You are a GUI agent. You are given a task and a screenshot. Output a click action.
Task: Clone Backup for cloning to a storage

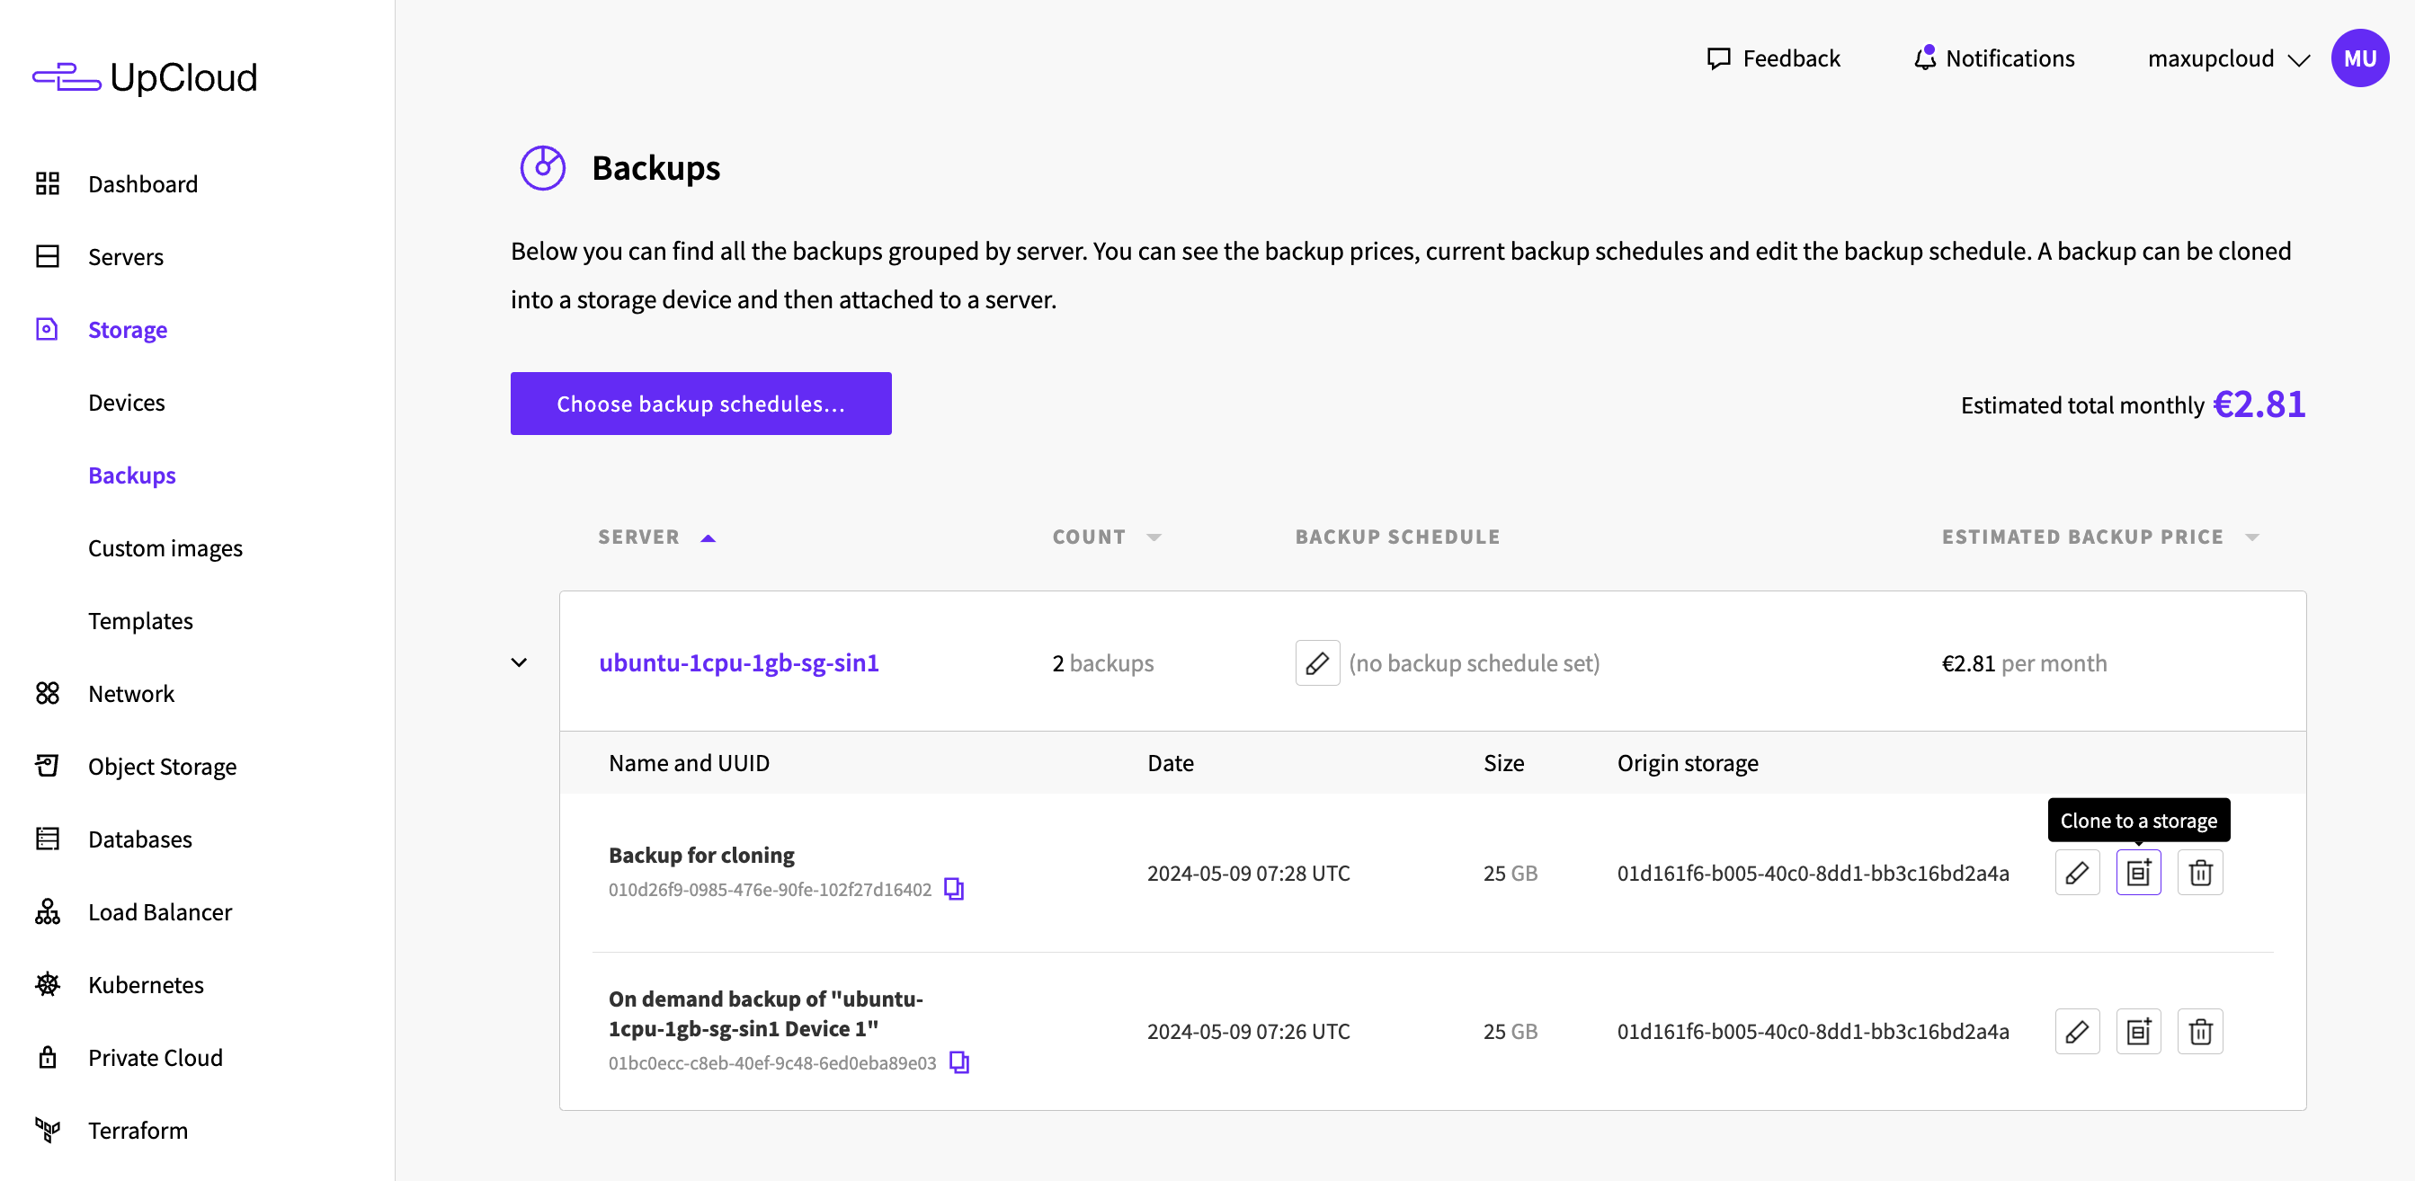[x=2138, y=873]
